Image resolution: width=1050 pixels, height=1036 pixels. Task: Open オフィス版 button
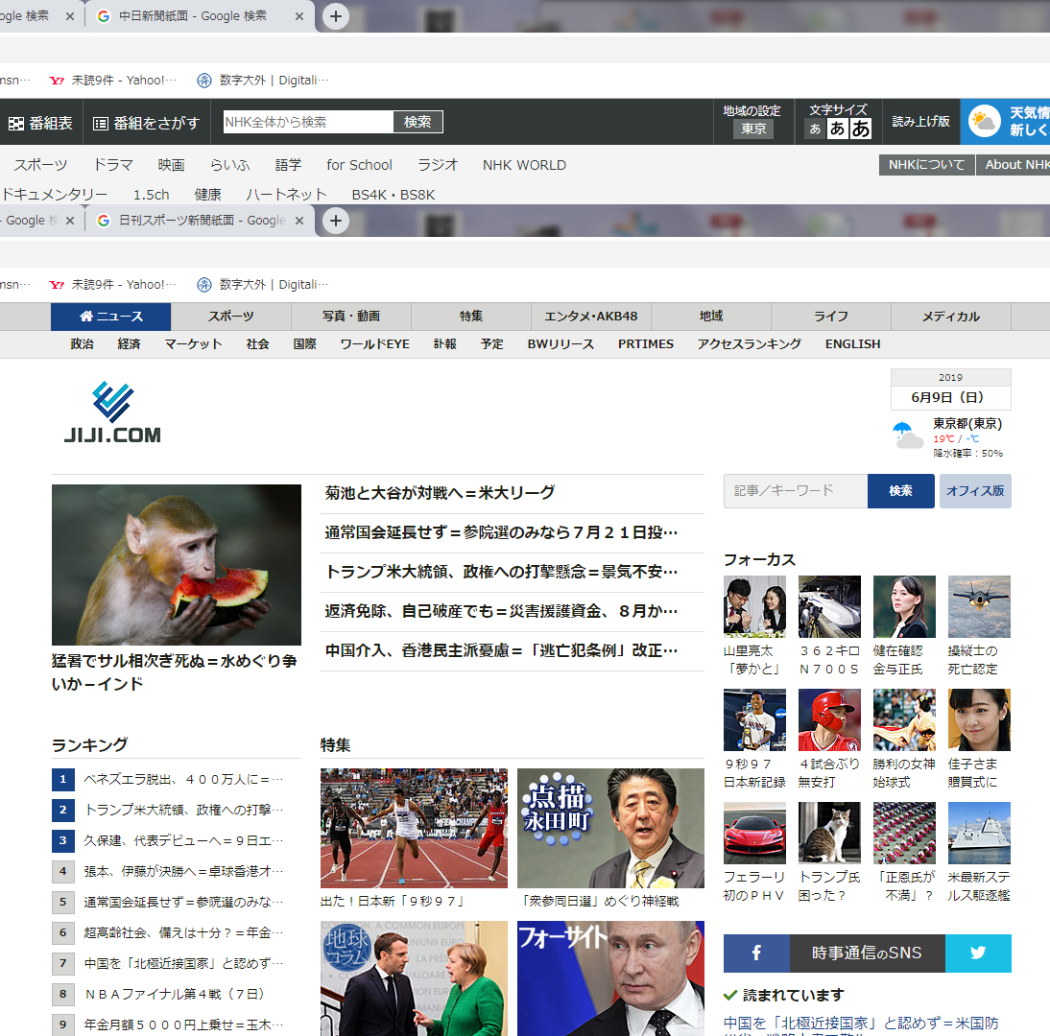point(975,491)
